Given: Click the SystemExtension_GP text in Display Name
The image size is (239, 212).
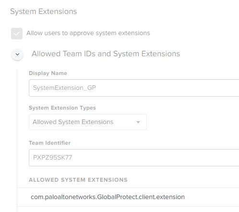Looking at the screenshot, I should point(64,88).
